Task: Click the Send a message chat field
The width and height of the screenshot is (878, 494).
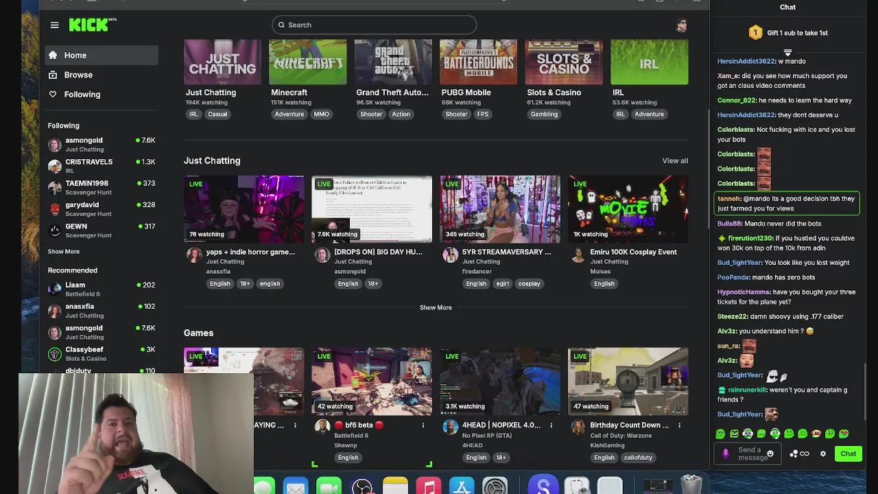Action: [748, 454]
